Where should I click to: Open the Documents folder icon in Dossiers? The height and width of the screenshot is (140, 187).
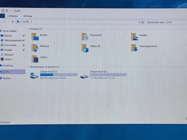tap(85, 37)
